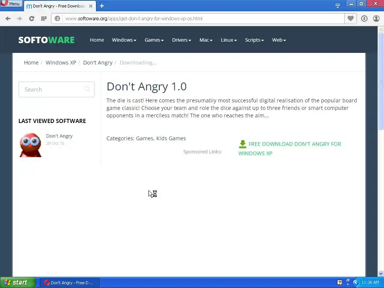Image resolution: width=384 pixels, height=288 pixels.
Task: Click the browser back arrow
Action: point(8,19)
